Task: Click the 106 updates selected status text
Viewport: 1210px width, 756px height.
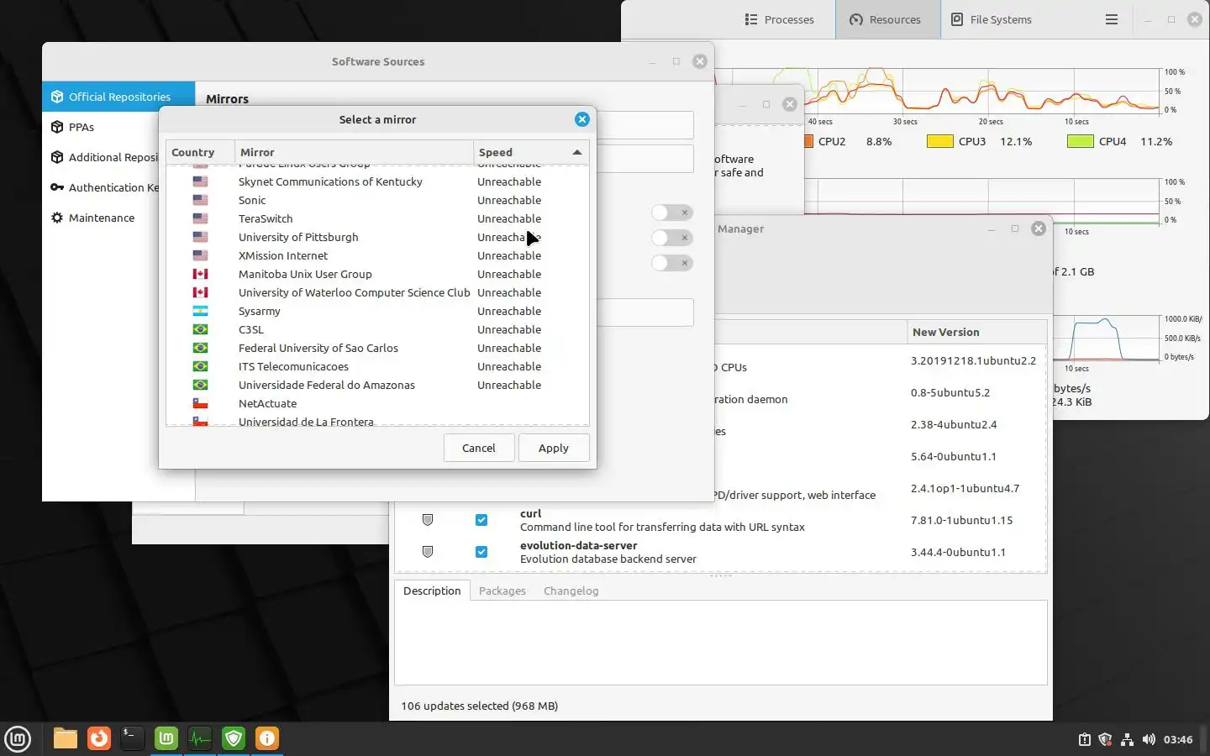Action: pyautogui.click(x=479, y=706)
